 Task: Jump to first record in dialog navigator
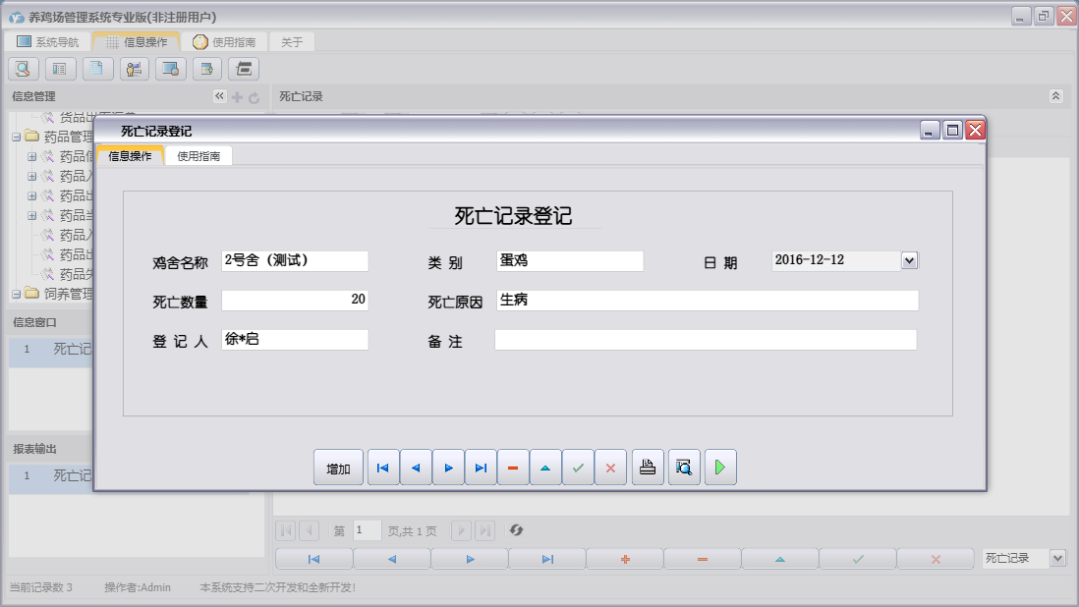383,469
